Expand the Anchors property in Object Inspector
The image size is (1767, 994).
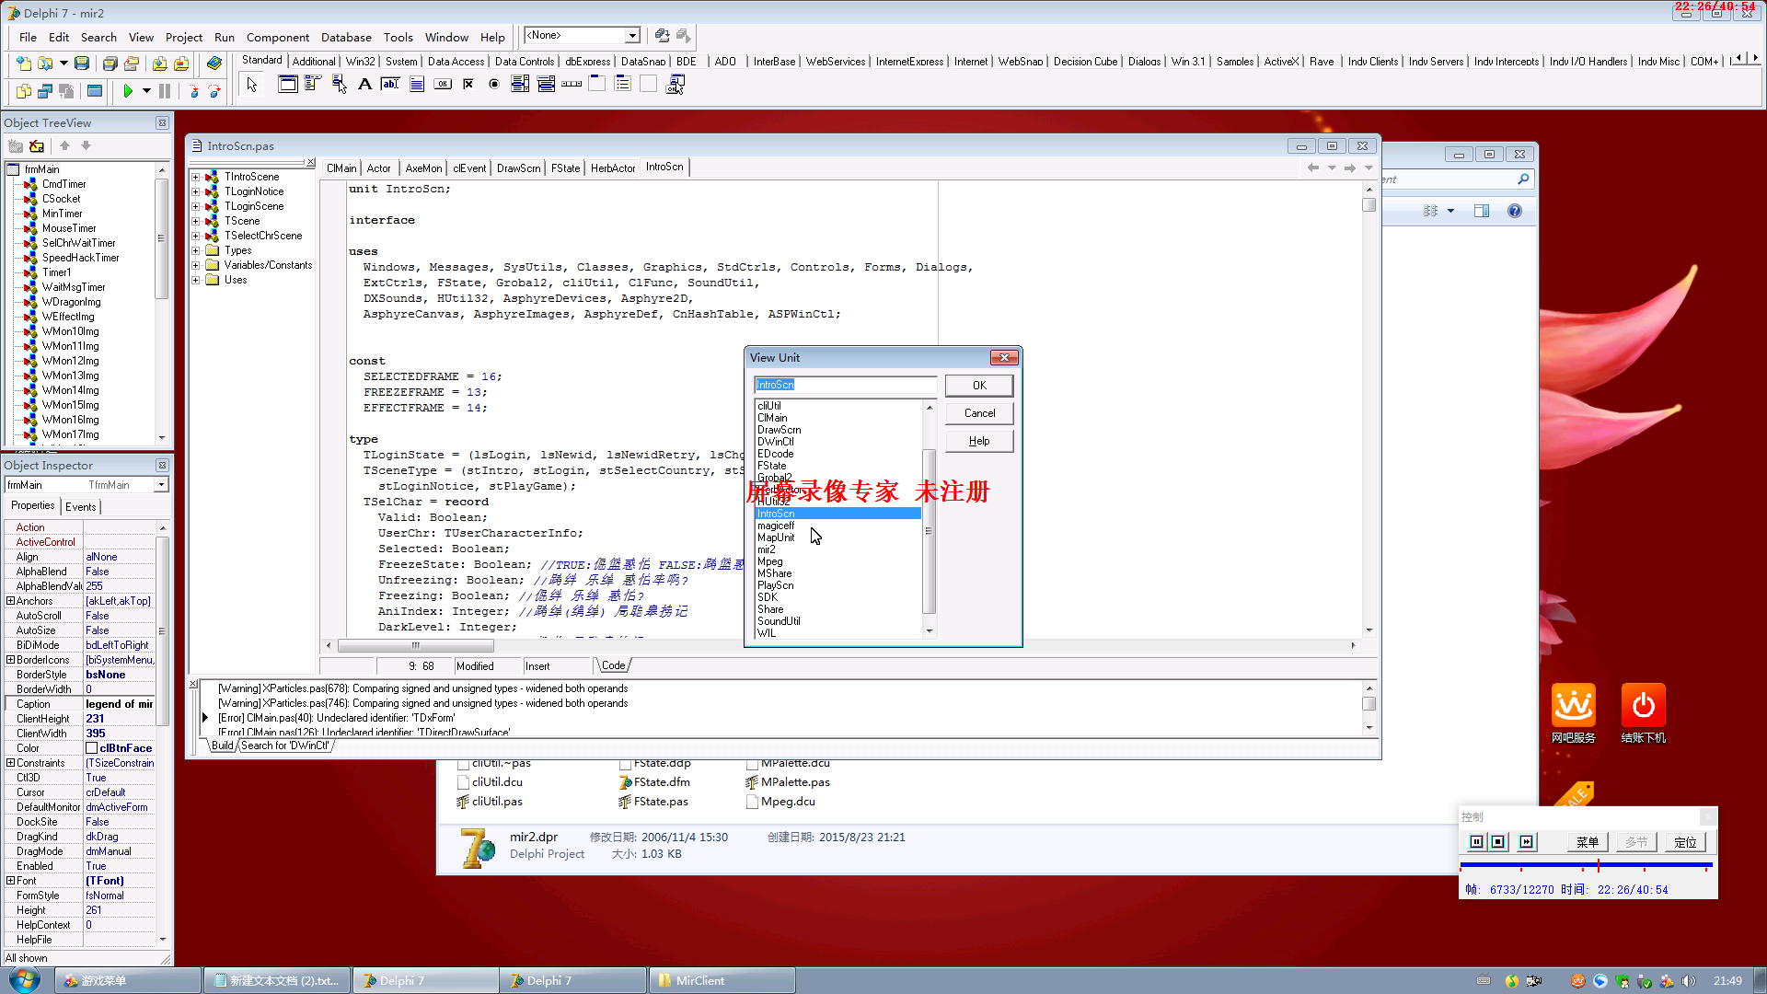(x=10, y=601)
